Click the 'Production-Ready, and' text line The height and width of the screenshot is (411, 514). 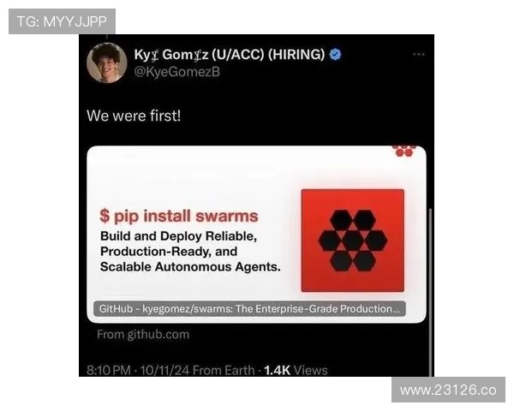(169, 252)
